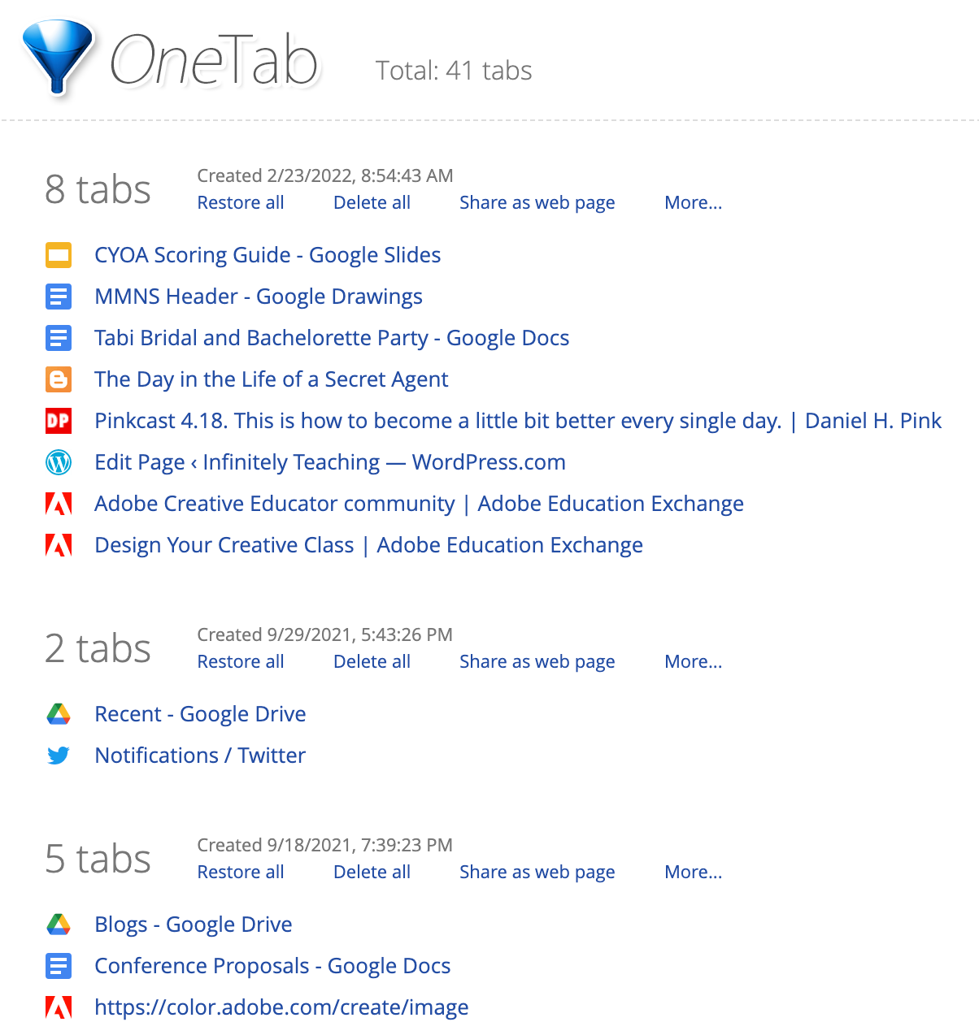
Task: Click the 8 tabs group heading
Action: tap(98, 190)
